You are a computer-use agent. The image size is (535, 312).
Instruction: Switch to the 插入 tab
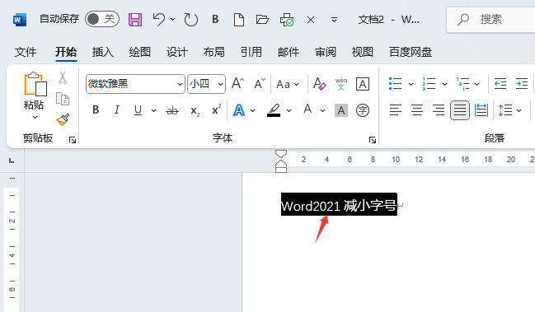tap(103, 52)
